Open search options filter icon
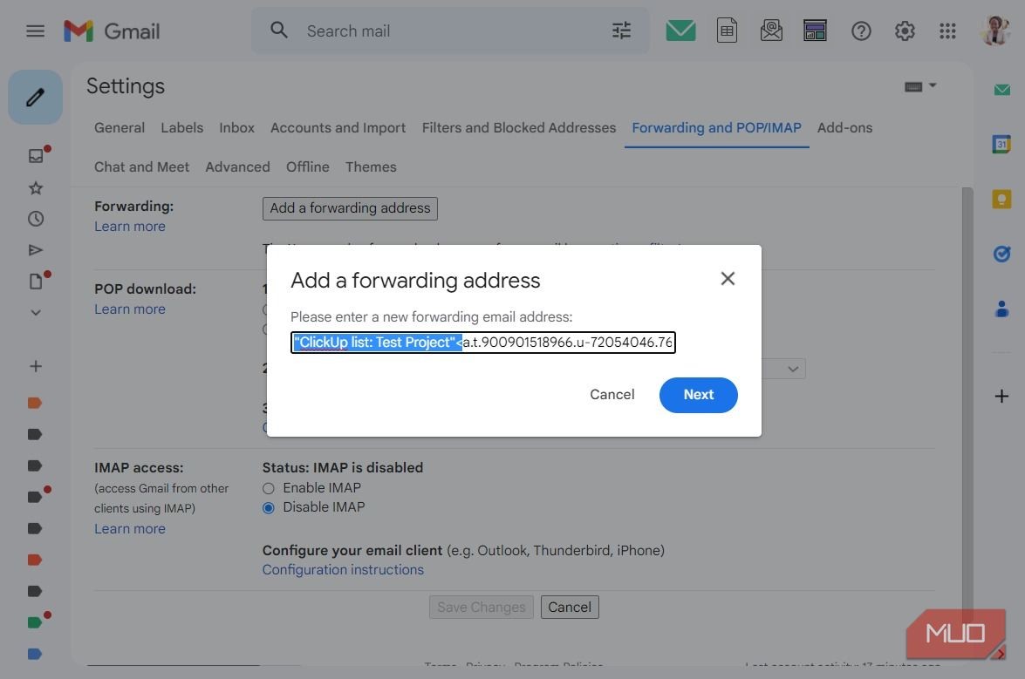 (x=621, y=31)
